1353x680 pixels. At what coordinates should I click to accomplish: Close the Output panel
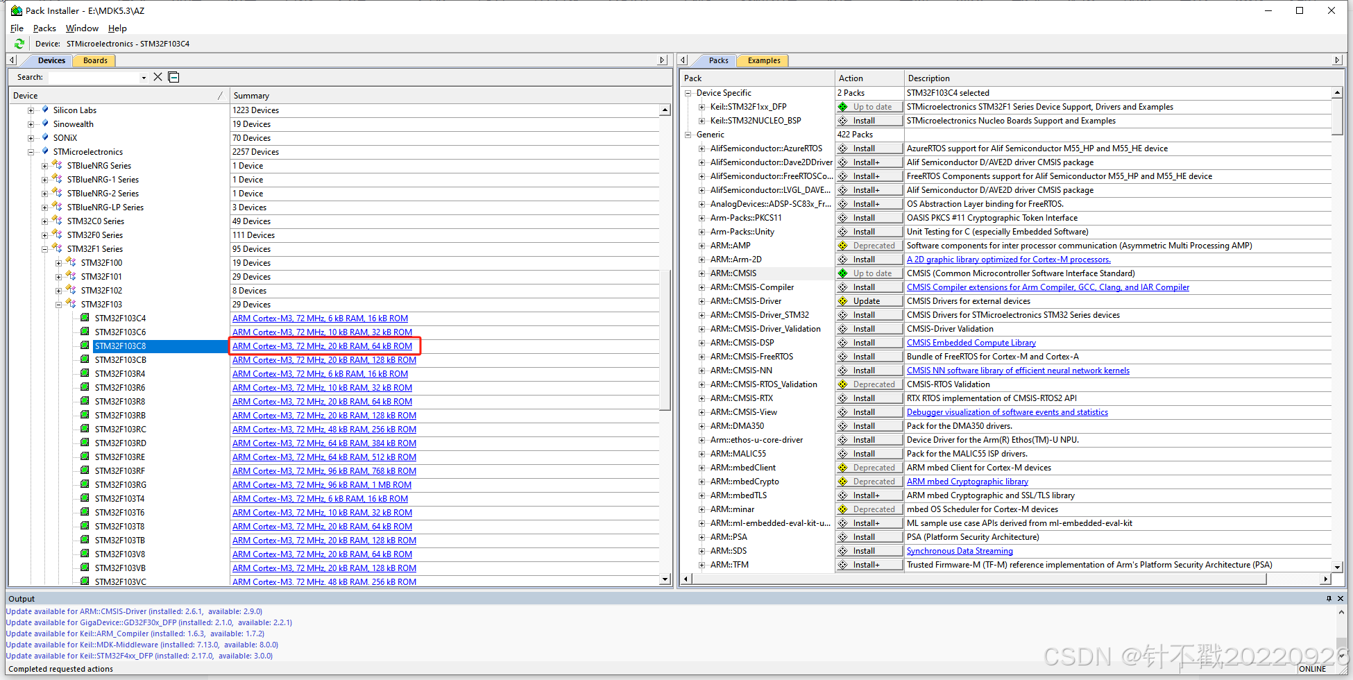pos(1341,598)
